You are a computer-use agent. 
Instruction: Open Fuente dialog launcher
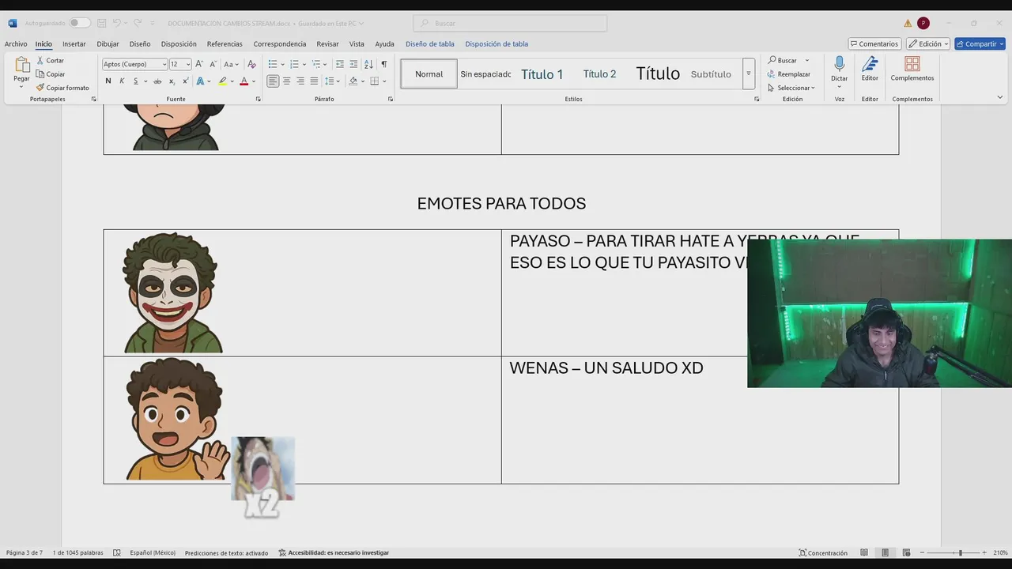tap(258, 99)
